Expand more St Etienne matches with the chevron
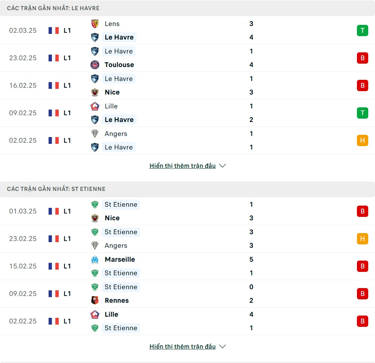Image resolution: width=375 pixels, height=363 pixels. coord(223,346)
